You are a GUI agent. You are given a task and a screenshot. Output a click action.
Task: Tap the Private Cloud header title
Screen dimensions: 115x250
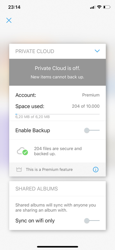click(x=35, y=51)
